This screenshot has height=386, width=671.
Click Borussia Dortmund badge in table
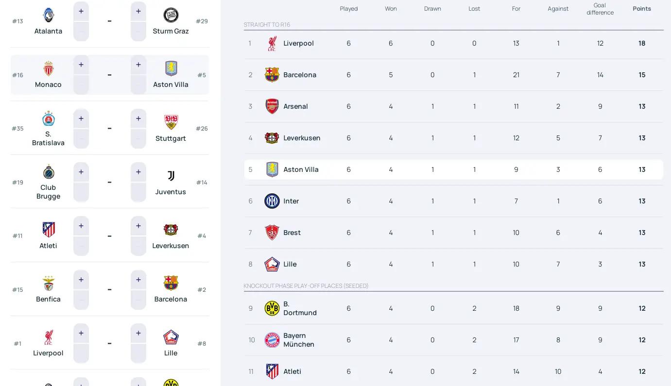point(272,308)
